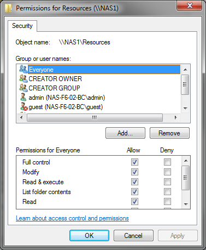Click right arrow of names horizontal scrollbar
The width and height of the screenshot is (206, 250).
tap(175, 117)
